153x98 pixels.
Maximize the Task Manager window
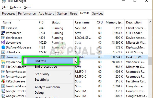(135, 1)
